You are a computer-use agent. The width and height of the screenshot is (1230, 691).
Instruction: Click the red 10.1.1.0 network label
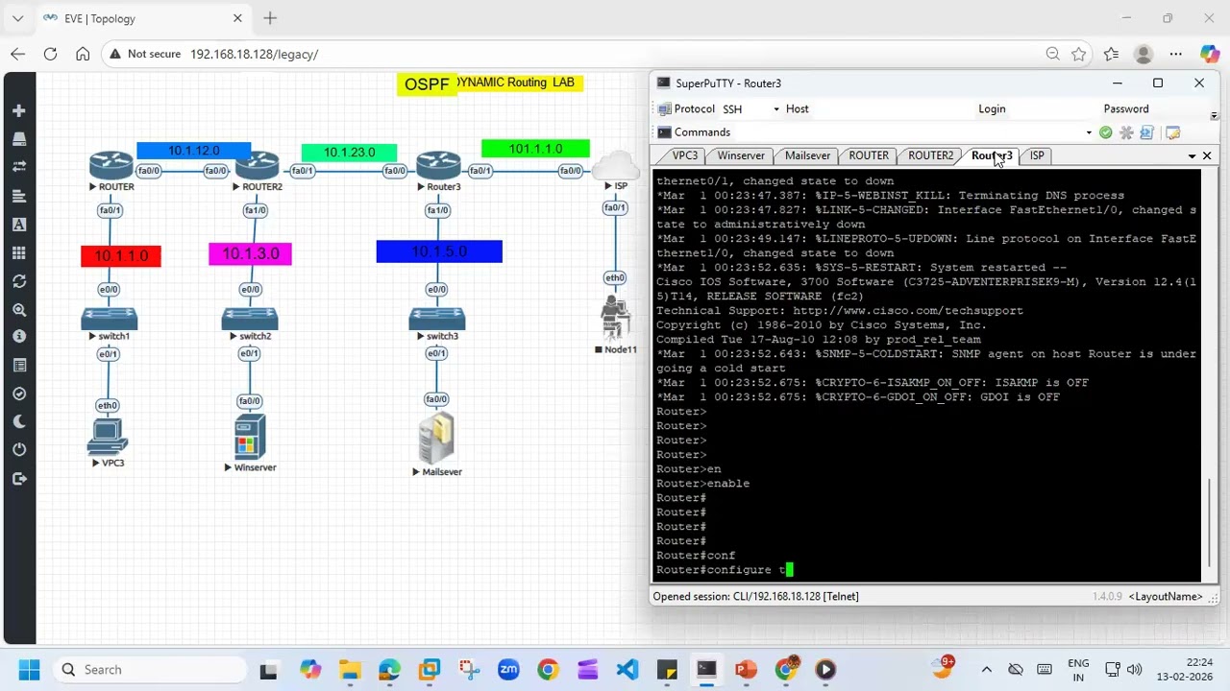pos(121,255)
